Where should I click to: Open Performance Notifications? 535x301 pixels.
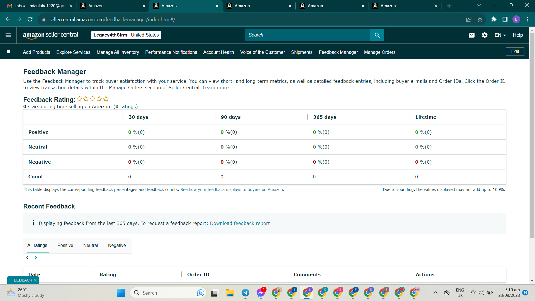[x=171, y=52]
